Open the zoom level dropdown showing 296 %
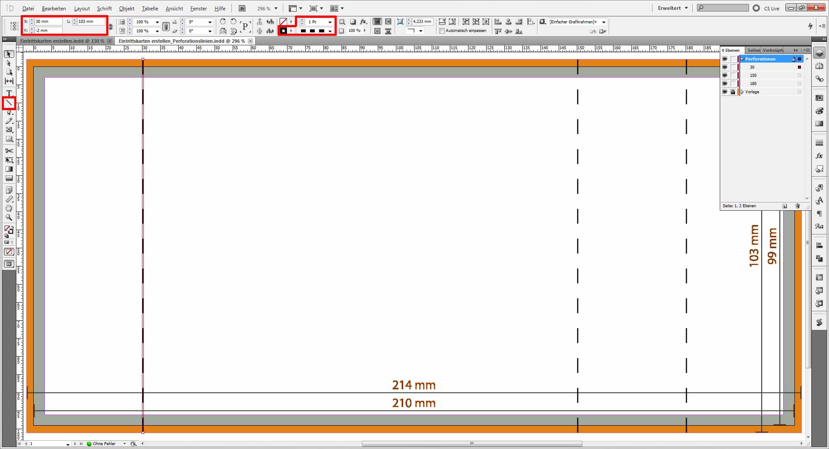829x449 pixels. click(275, 8)
